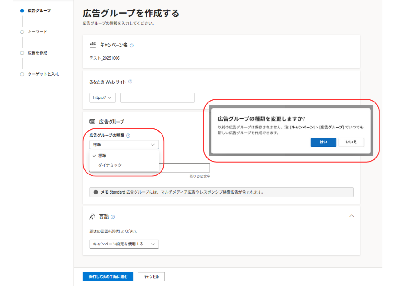The height and width of the screenshot is (286, 400).
Task: Click the キャンセル button
Action: [151, 276]
